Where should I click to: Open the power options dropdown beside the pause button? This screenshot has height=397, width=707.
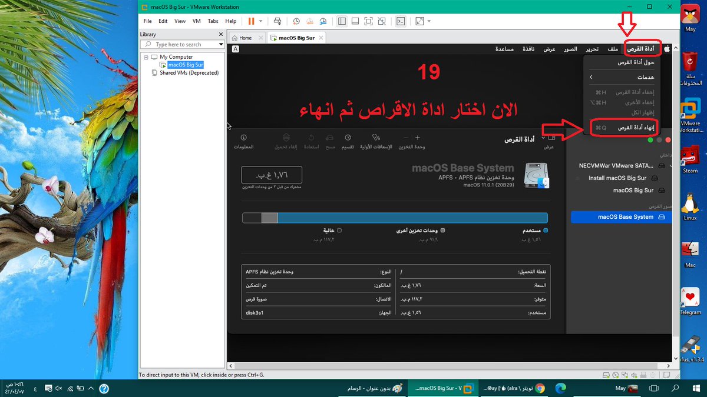(x=260, y=21)
